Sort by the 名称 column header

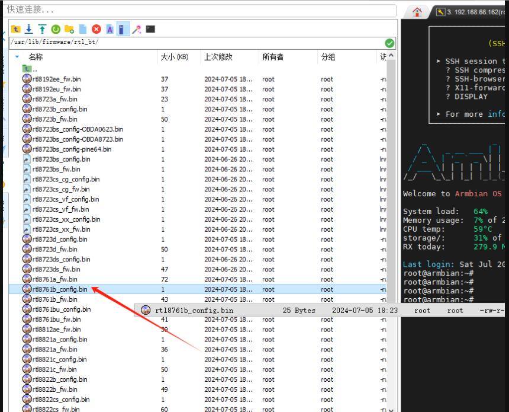click(x=36, y=57)
